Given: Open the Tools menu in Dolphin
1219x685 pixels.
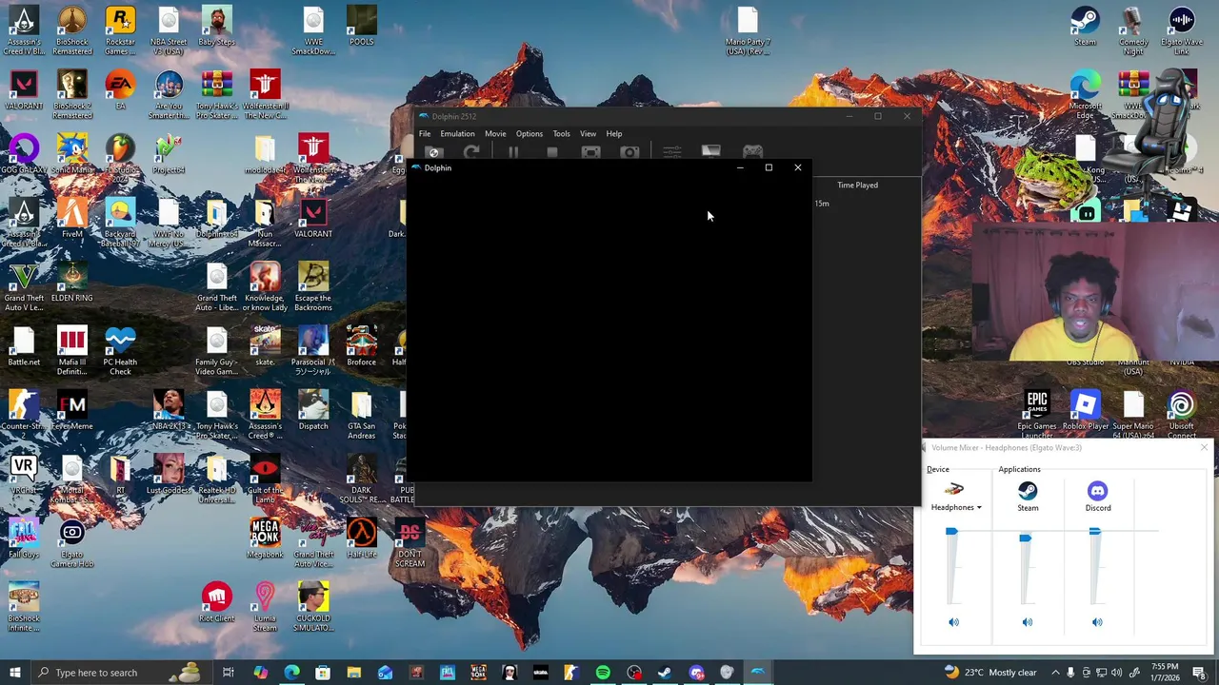Looking at the screenshot, I should (561, 134).
